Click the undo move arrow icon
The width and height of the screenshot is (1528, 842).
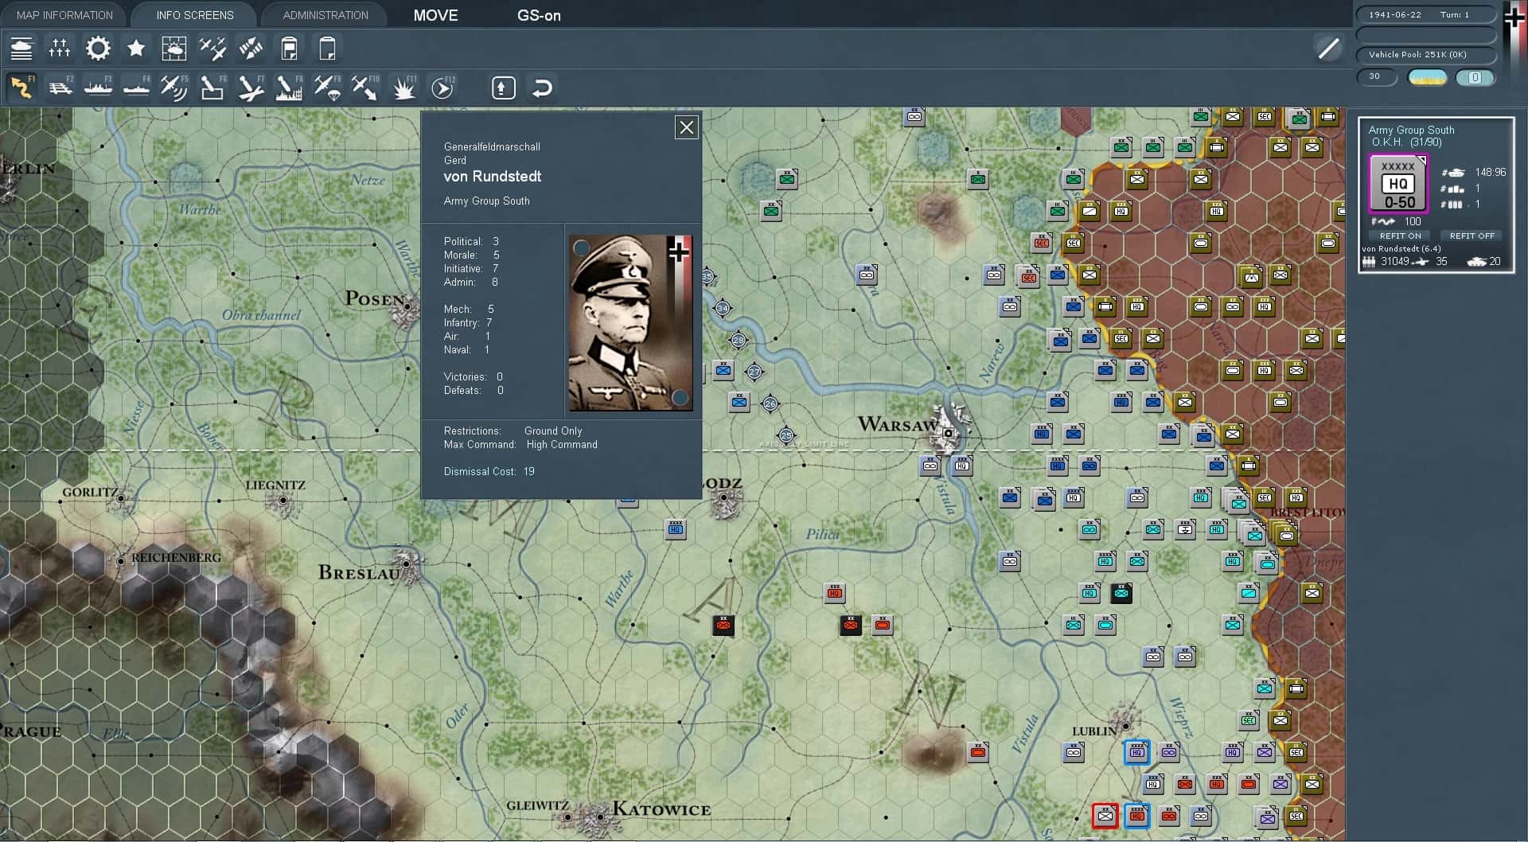pyautogui.click(x=544, y=88)
